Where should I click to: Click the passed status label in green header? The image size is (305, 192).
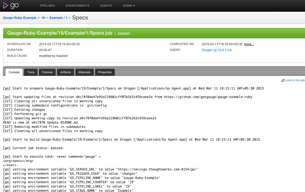(124, 33)
